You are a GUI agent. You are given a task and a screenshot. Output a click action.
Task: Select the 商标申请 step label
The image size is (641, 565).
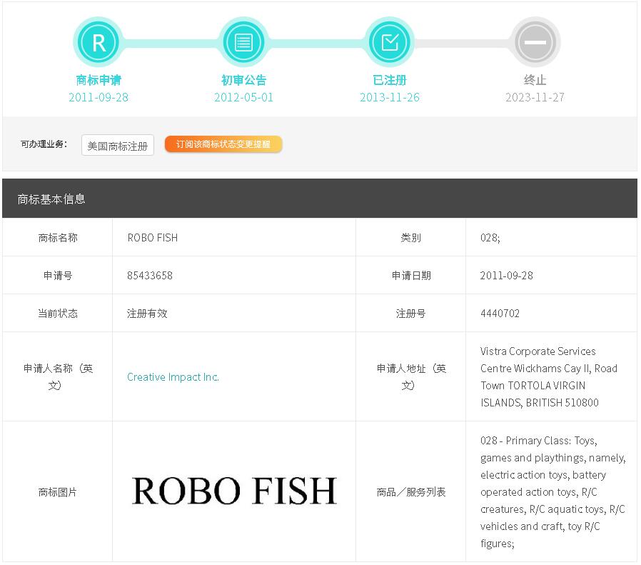(99, 80)
